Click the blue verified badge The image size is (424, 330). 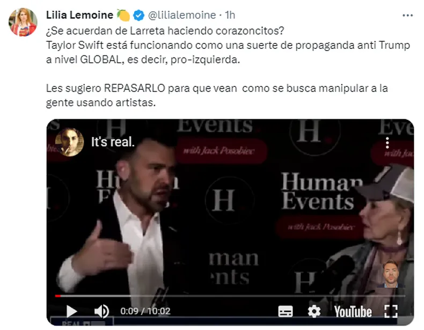coord(139,16)
